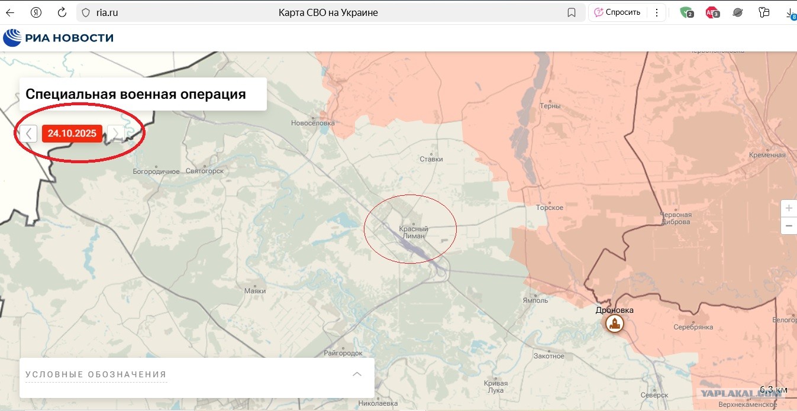Open the downloads arrow icon
The height and width of the screenshot is (411, 797).
(792, 13)
